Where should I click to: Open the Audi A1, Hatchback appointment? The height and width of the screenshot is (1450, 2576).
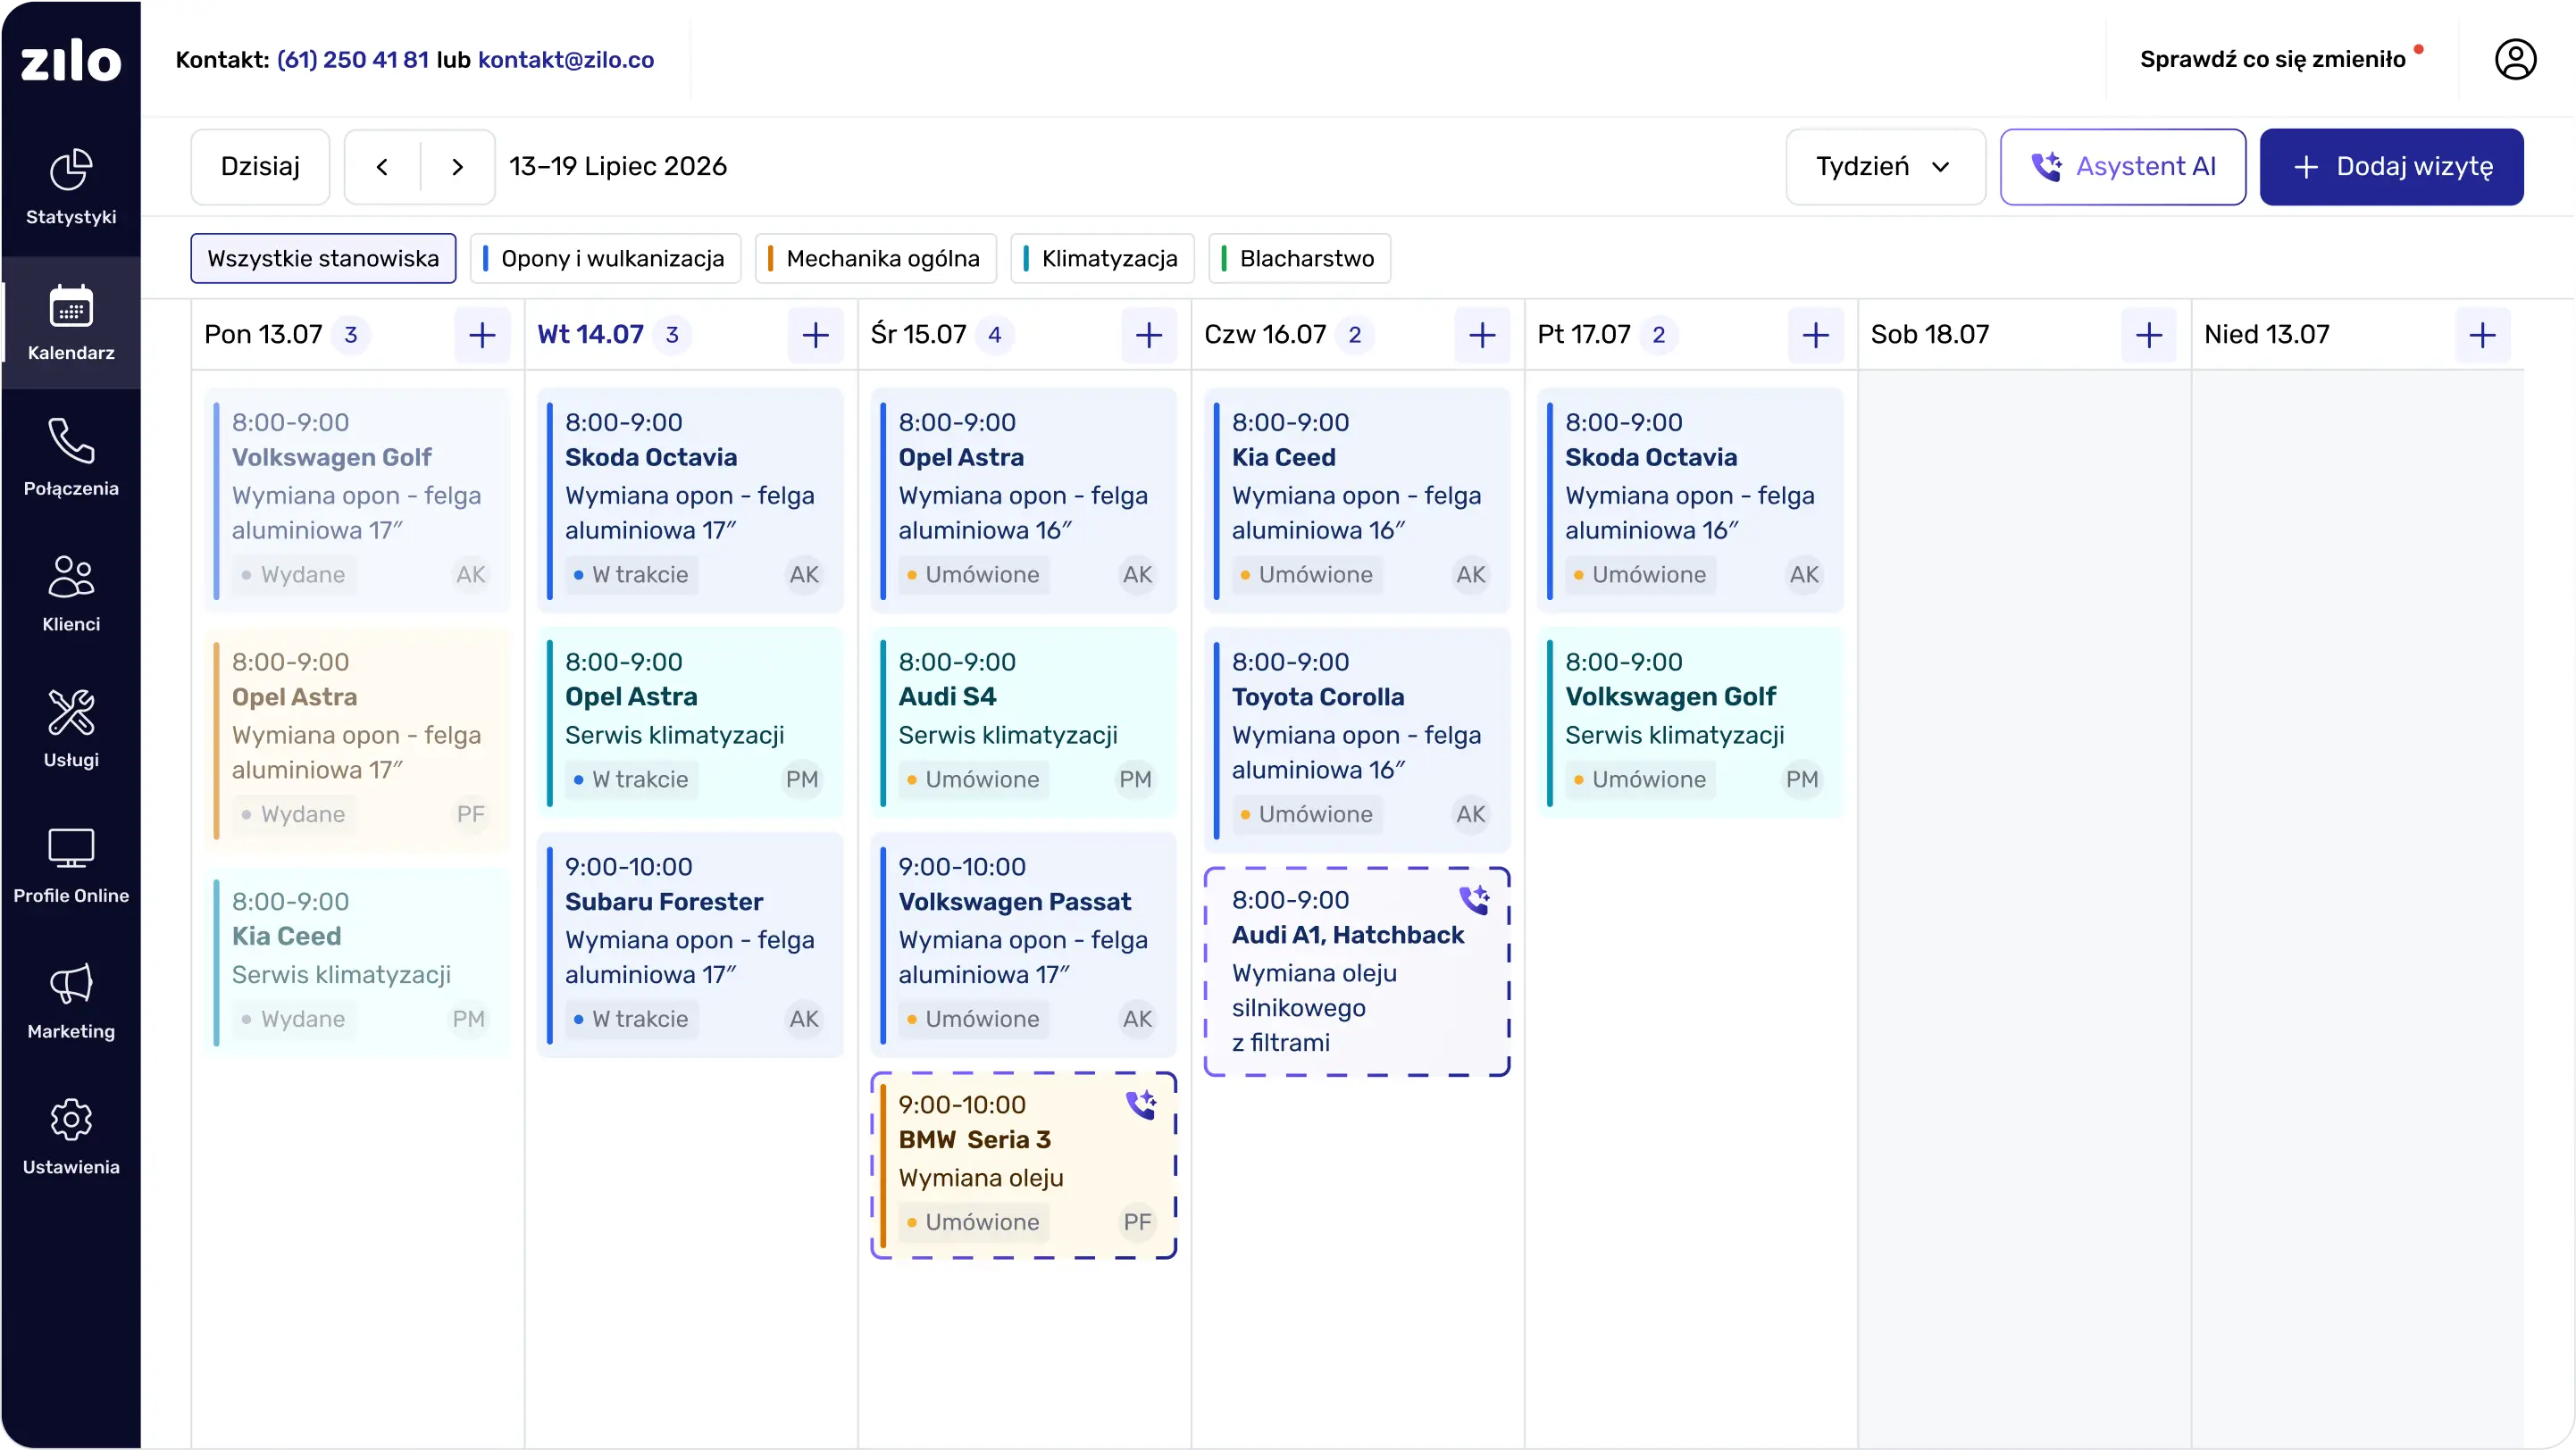pyautogui.click(x=1357, y=971)
